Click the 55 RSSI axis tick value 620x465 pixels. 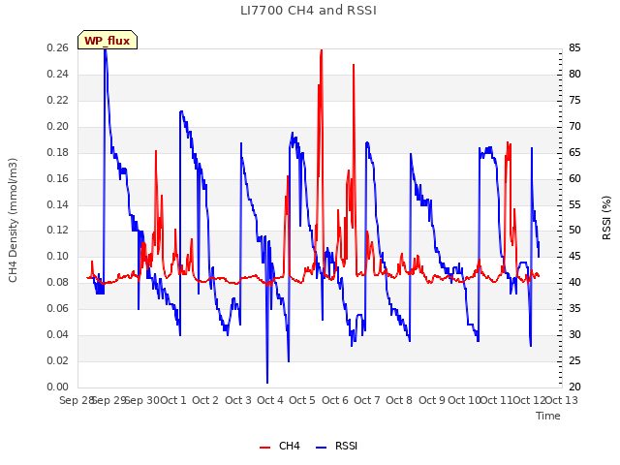[x=574, y=204]
